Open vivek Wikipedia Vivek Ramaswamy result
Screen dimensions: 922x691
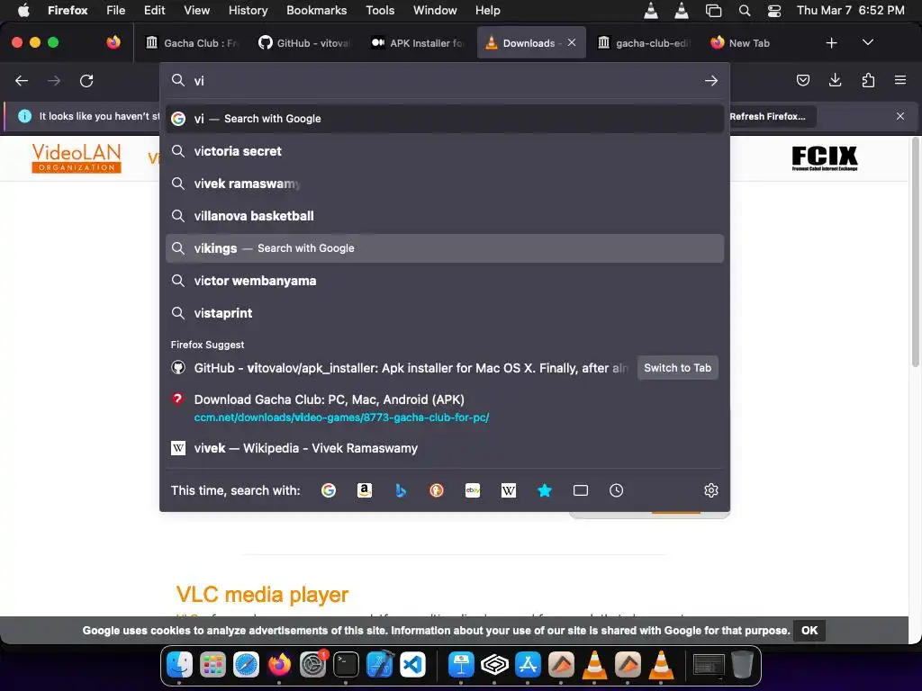point(445,448)
